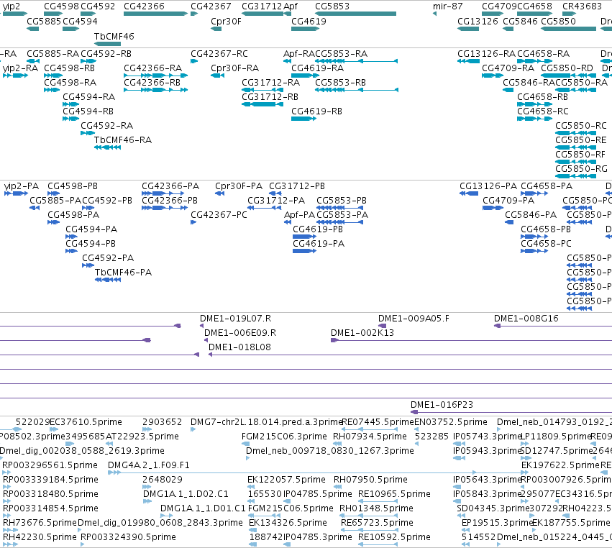Click protein CG4658-PC label
This screenshot has width=612, height=548.
pyautogui.click(x=546, y=244)
